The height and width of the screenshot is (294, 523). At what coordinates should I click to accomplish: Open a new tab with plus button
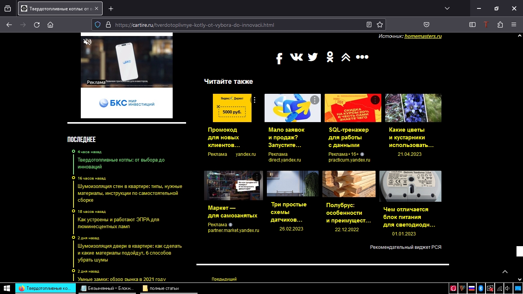tap(111, 8)
